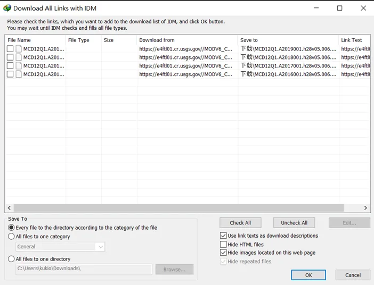Open the General category dropdown
Screen dimensions: 374x285
(60, 247)
